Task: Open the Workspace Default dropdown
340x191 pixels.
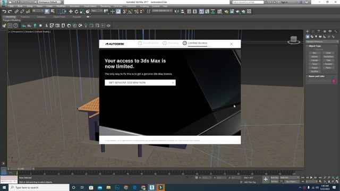Action: (x=49, y=2)
